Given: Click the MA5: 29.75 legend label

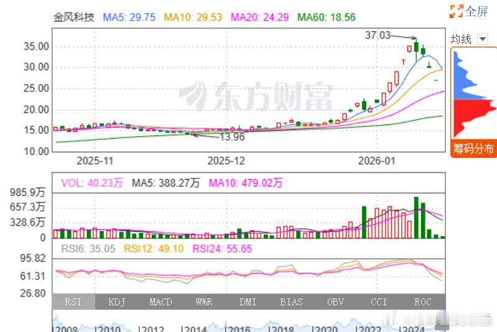Looking at the screenshot, I should (x=129, y=17).
